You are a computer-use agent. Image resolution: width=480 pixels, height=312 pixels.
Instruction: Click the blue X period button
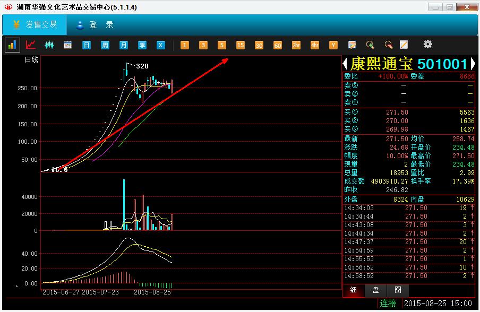[161, 45]
